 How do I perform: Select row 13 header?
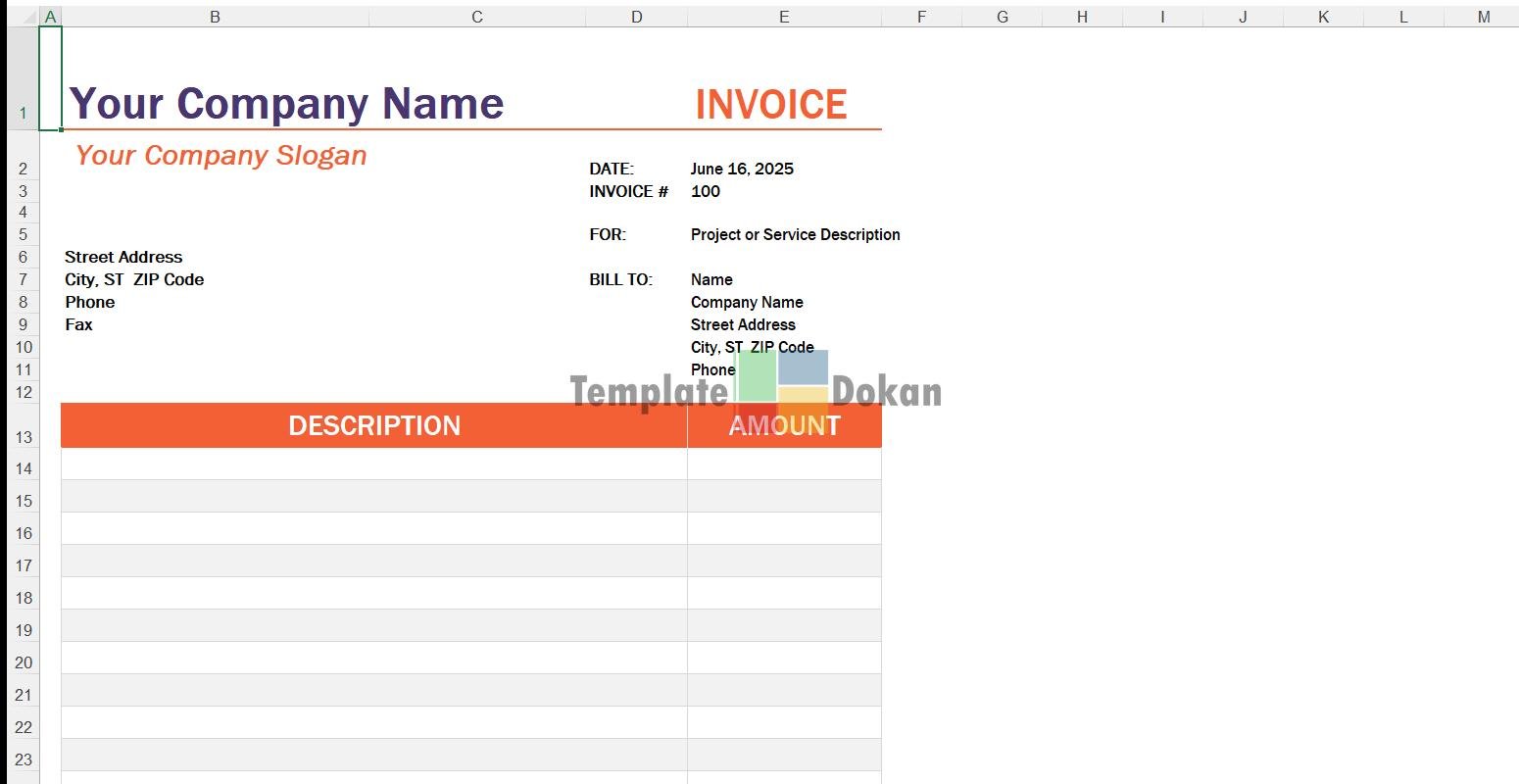coord(24,437)
